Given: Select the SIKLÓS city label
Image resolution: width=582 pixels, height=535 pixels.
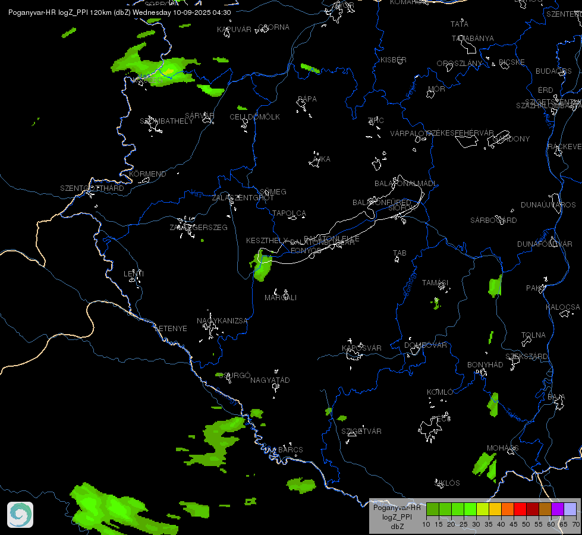Looking at the screenshot, I should (447, 483).
